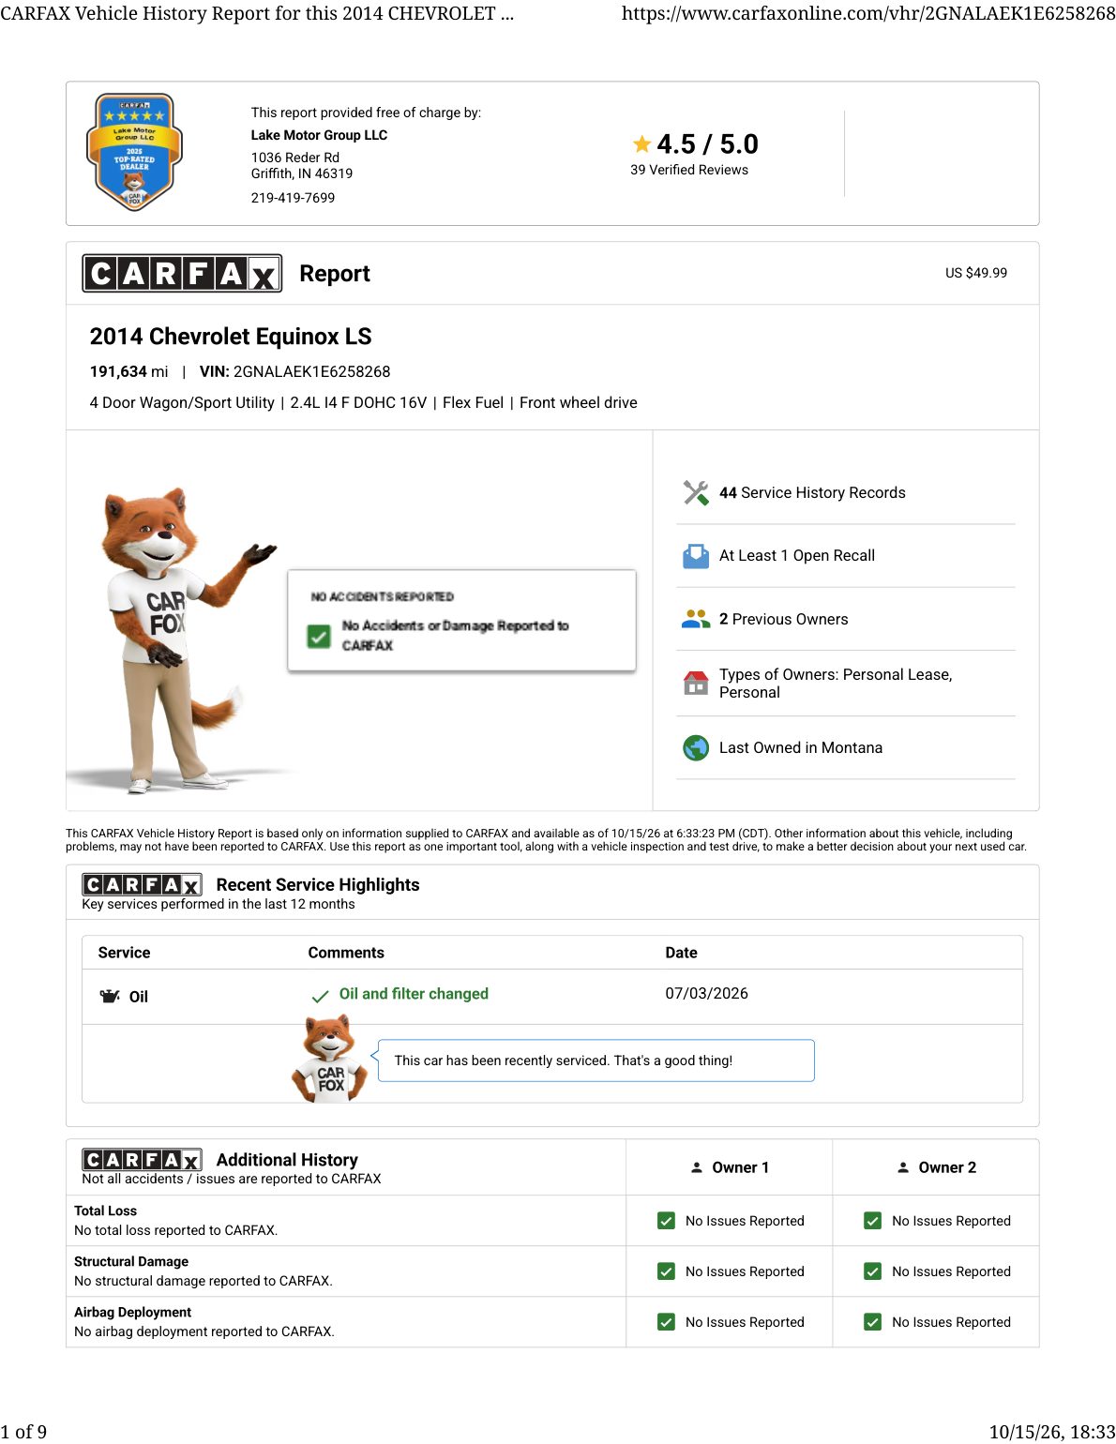Click the No Accidents Reported green checkbox

(319, 637)
